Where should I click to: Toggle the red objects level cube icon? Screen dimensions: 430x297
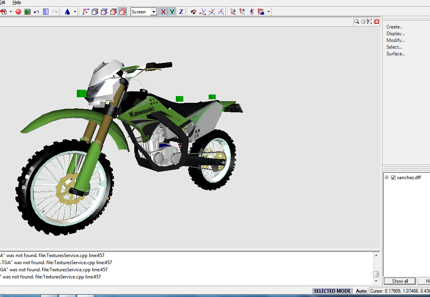[122, 12]
